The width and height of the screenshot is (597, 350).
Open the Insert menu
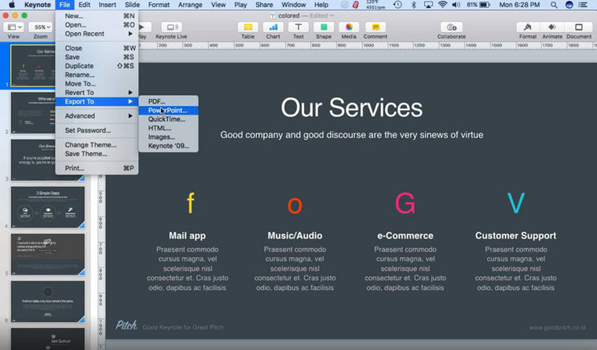click(108, 5)
